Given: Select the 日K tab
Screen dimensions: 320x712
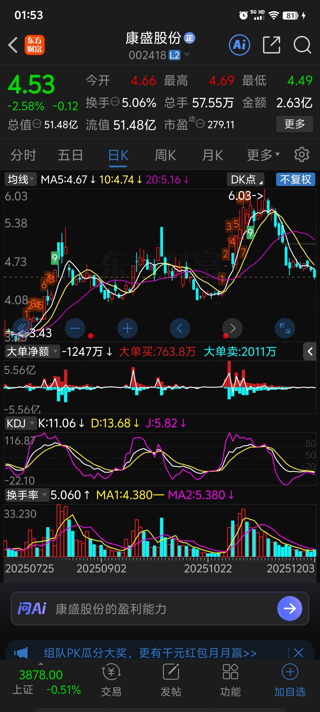Looking at the screenshot, I should pos(118,155).
